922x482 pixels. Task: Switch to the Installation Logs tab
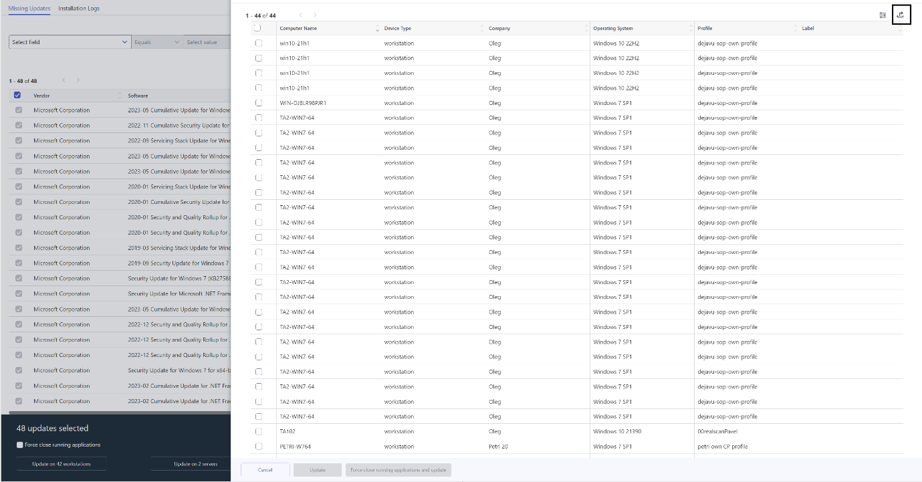(x=79, y=9)
